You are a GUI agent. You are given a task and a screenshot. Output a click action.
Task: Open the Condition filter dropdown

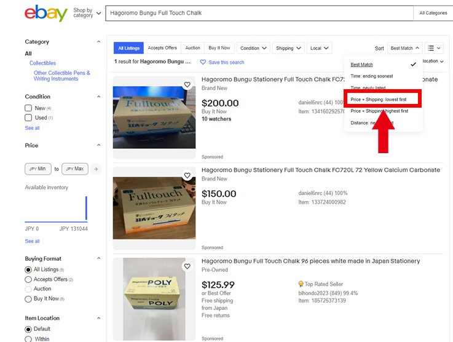(253, 48)
